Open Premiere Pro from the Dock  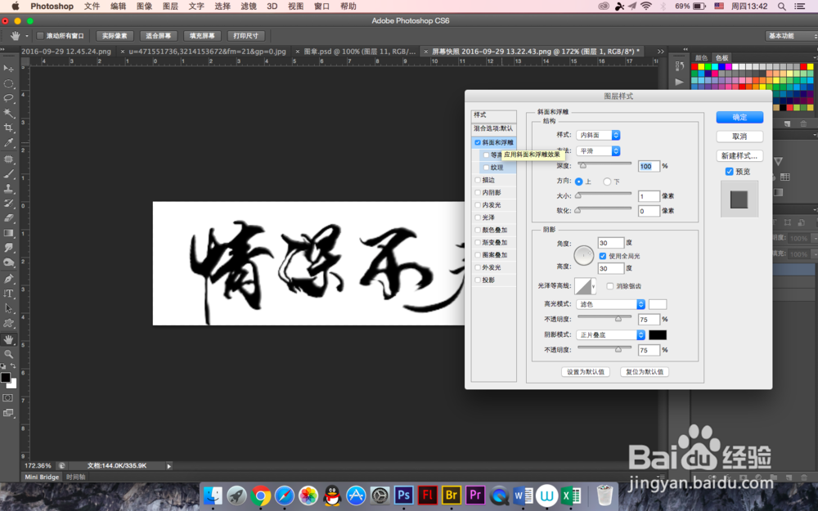476,495
